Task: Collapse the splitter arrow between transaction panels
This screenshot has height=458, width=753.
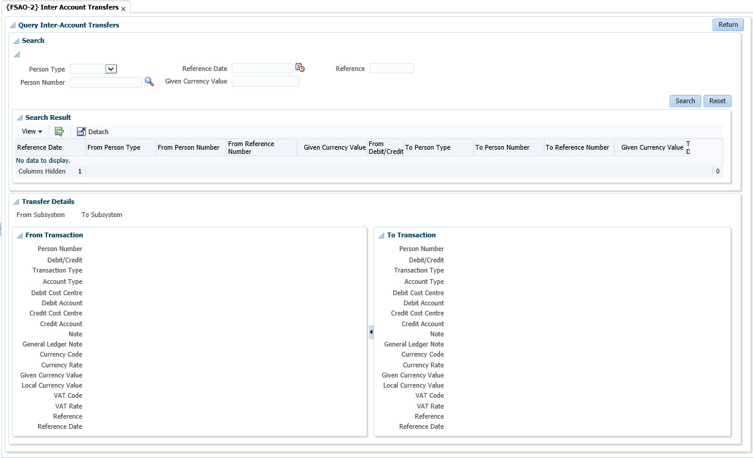Action: tap(371, 332)
